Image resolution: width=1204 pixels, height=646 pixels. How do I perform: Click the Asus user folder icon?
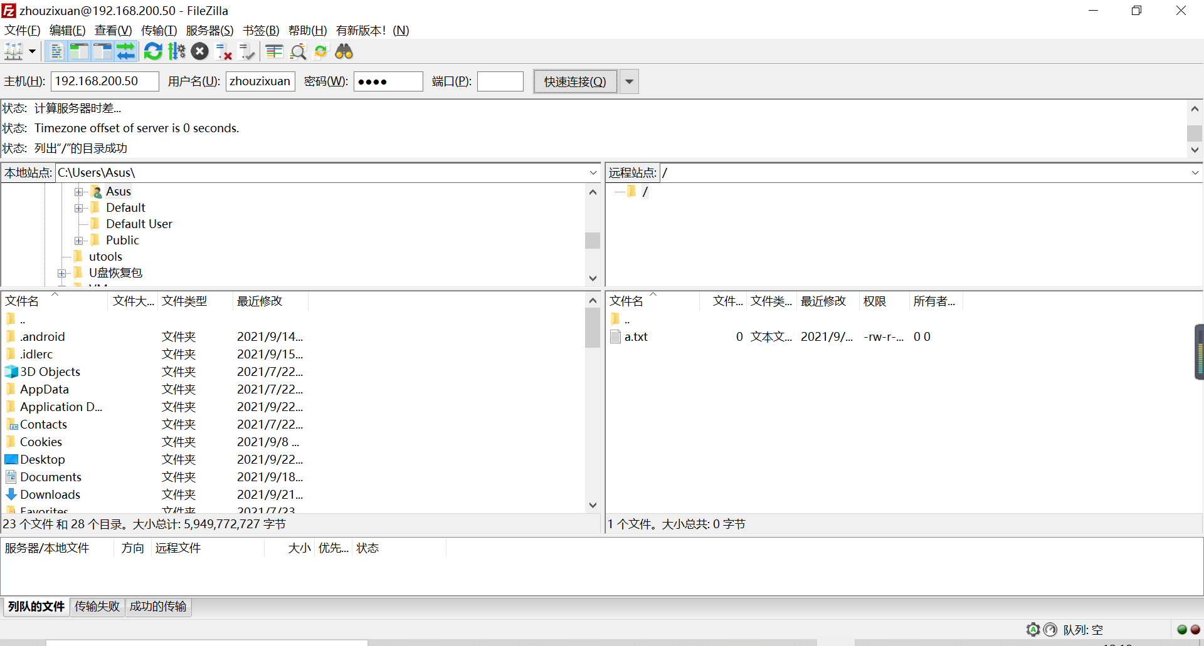(x=97, y=191)
